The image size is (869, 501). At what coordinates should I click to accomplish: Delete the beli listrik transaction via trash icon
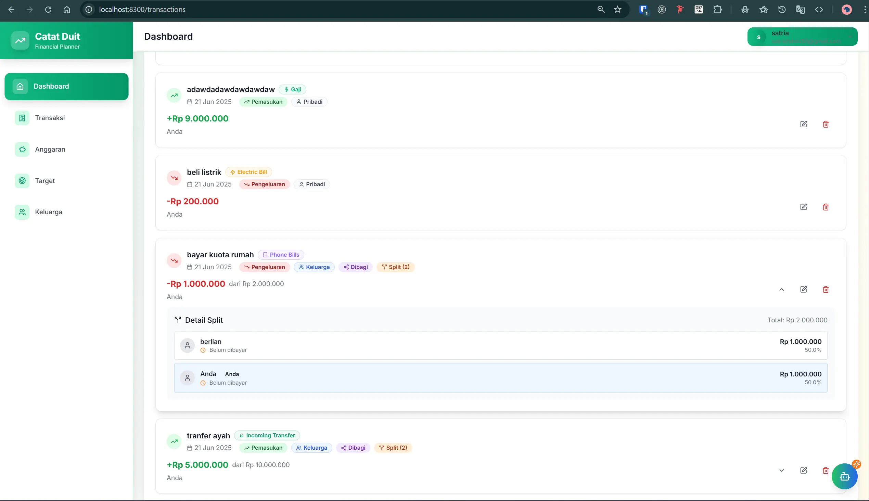pyautogui.click(x=826, y=207)
